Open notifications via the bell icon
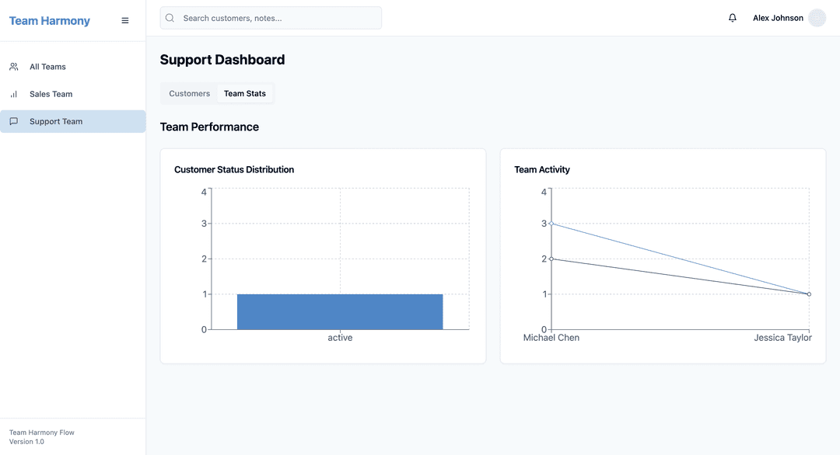Screen dimensions: 840x455 732,18
